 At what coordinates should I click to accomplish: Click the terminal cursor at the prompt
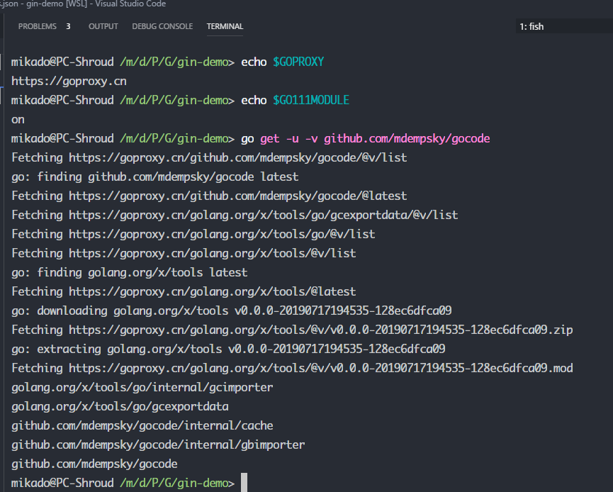point(244,482)
